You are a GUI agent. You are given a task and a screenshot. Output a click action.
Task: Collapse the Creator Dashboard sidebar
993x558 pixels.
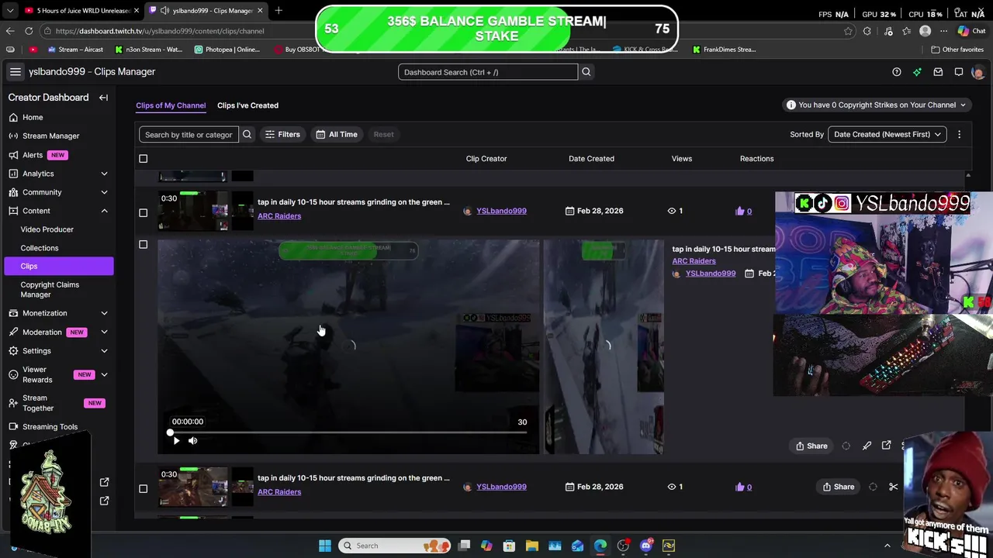point(103,98)
